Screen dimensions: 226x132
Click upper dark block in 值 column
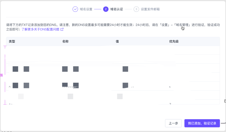125,69
